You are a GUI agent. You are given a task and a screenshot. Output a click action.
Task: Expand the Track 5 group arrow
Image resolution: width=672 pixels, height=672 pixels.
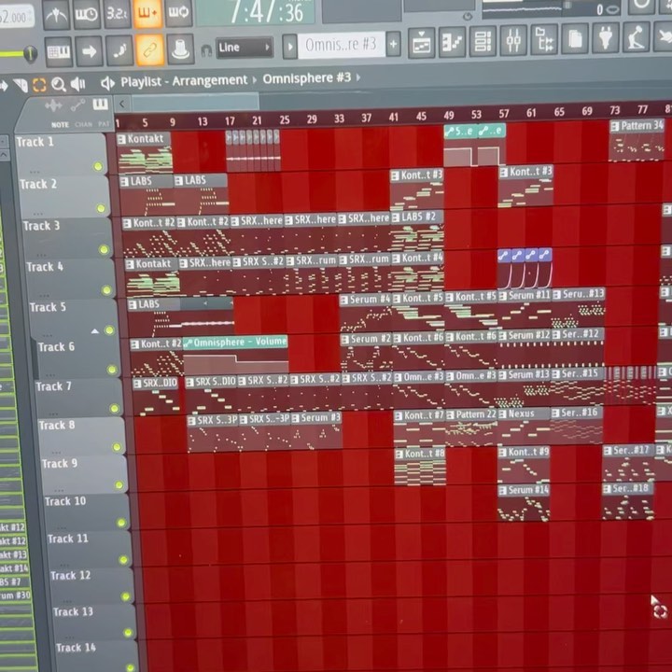tap(94, 331)
